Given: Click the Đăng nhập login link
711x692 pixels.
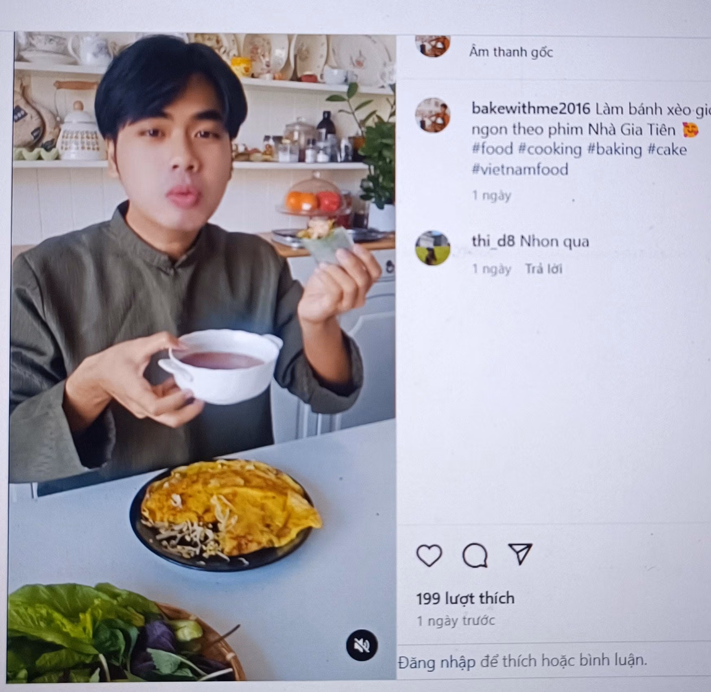Looking at the screenshot, I should click(x=437, y=662).
